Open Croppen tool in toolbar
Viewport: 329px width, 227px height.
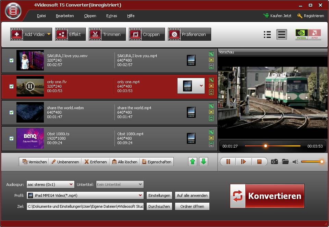[147, 34]
